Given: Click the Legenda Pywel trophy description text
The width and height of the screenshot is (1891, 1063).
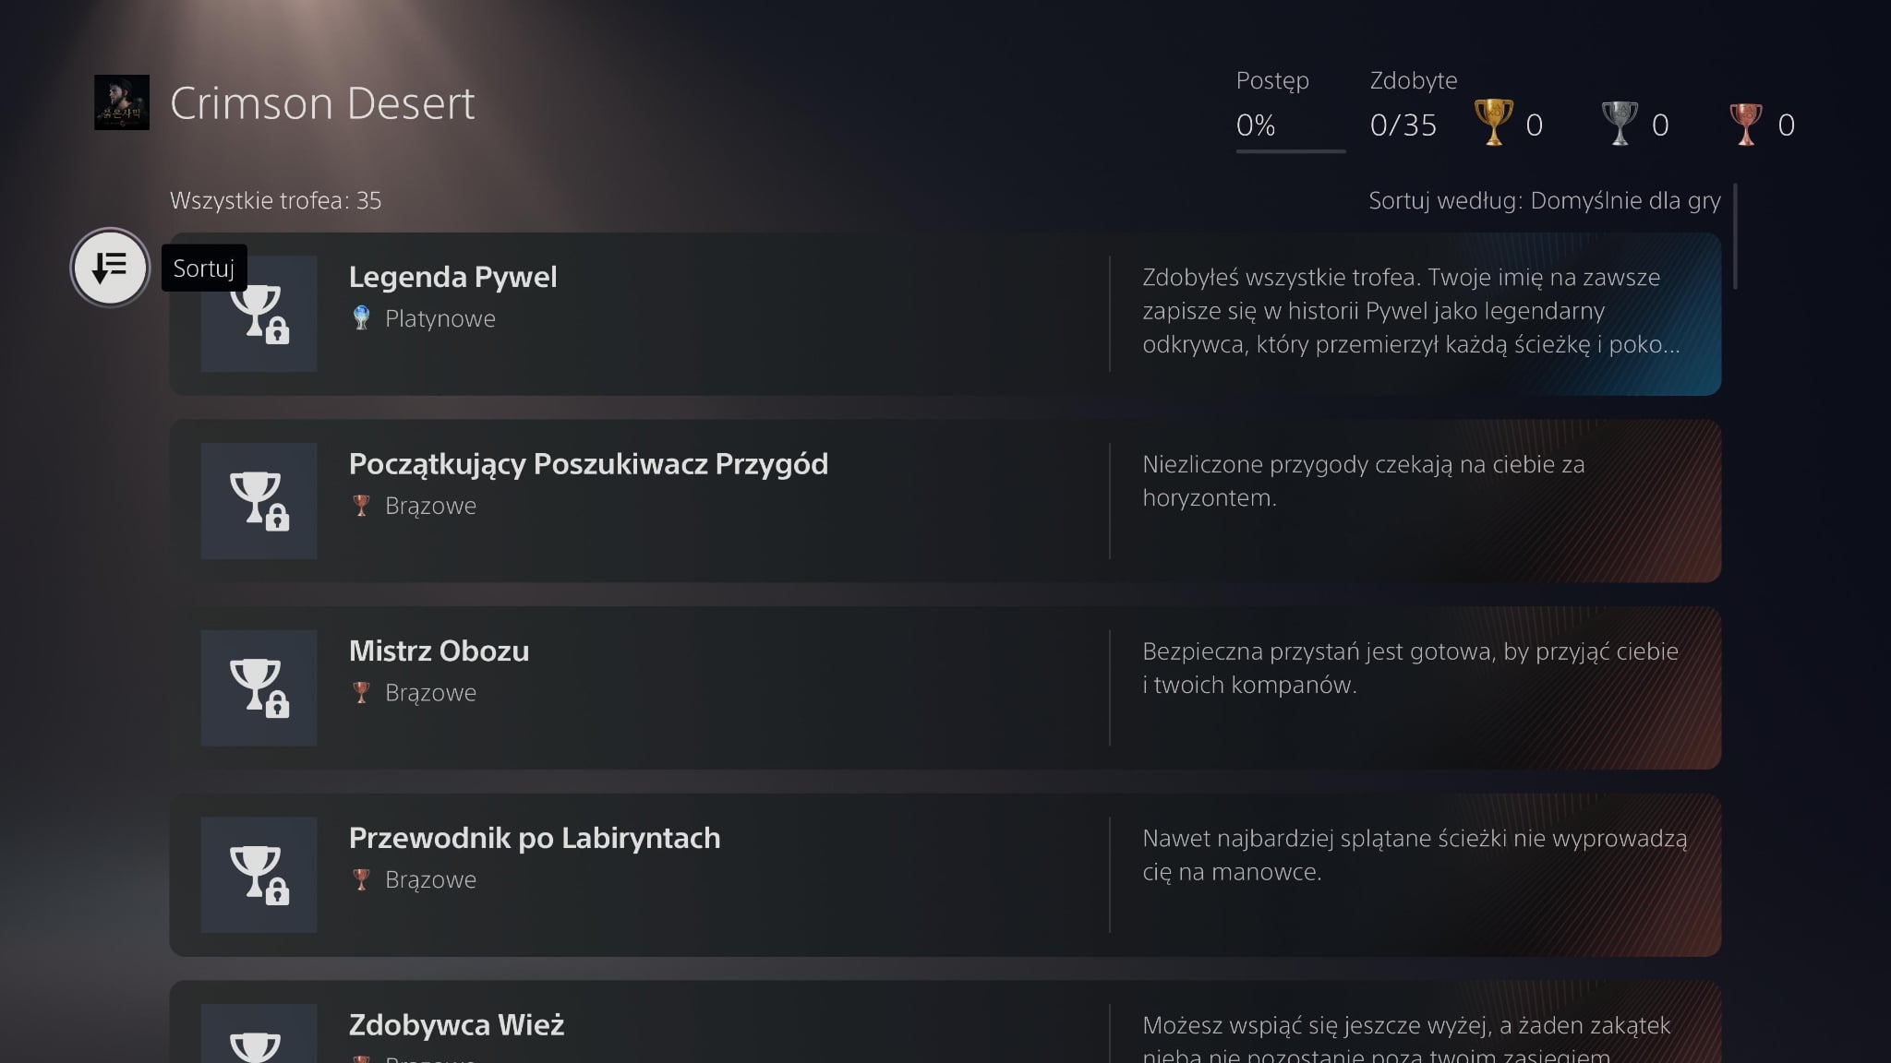Looking at the screenshot, I should [x=1410, y=311].
